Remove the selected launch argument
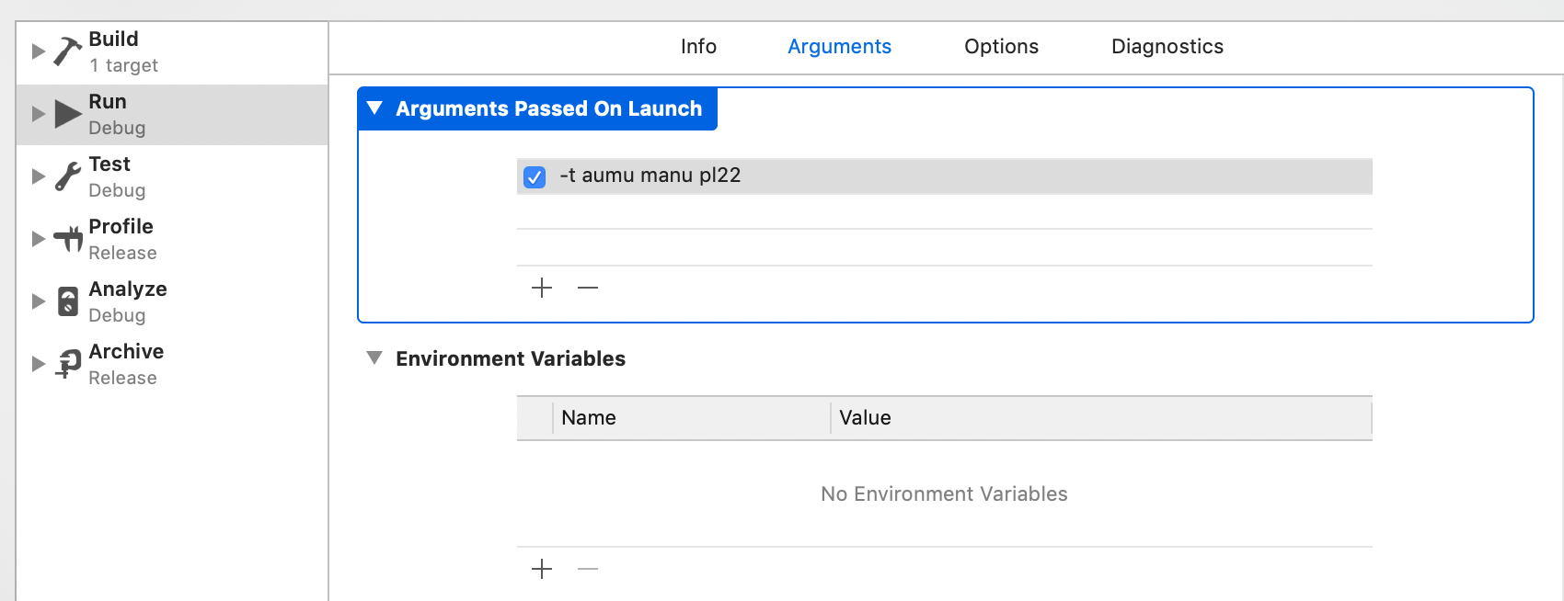Screen dimensions: 1564x601 click(588, 288)
